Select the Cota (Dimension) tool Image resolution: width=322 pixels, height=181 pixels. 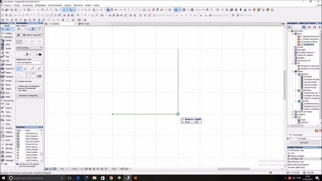(7, 104)
